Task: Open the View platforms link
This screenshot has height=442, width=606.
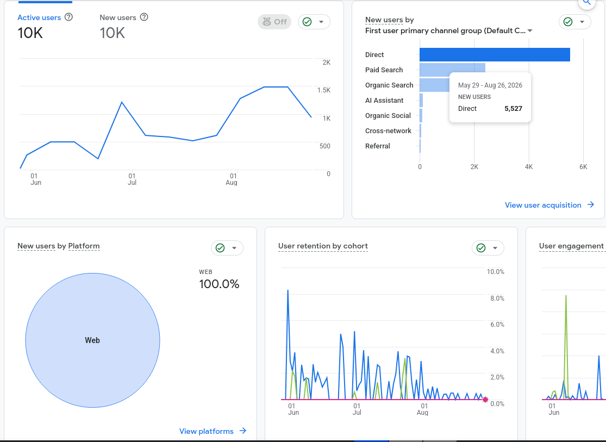Action: point(207,431)
